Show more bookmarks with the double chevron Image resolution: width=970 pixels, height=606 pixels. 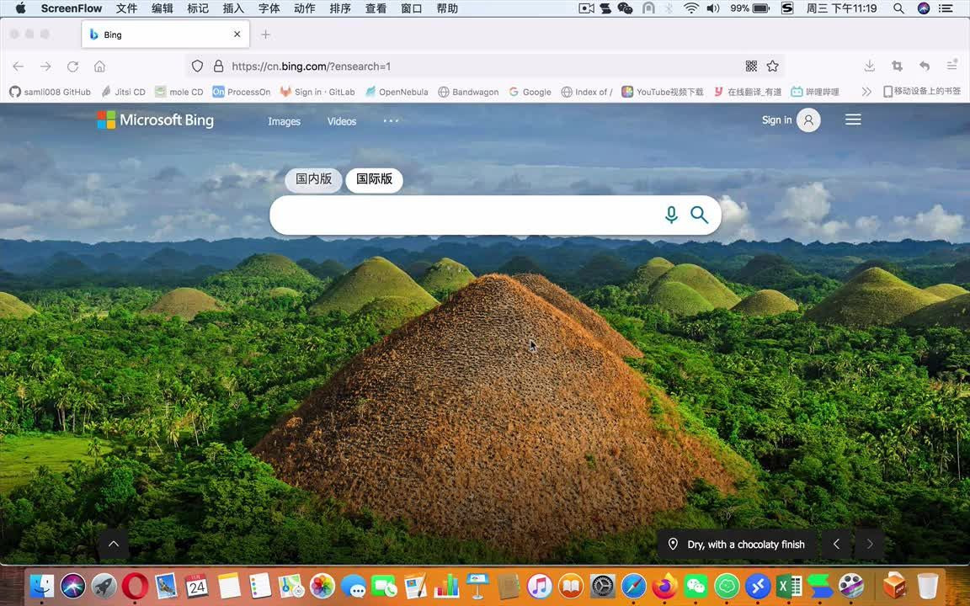[x=866, y=92]
